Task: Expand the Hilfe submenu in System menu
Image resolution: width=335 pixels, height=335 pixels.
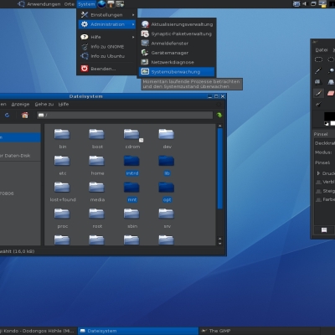Action: (107, 37)
